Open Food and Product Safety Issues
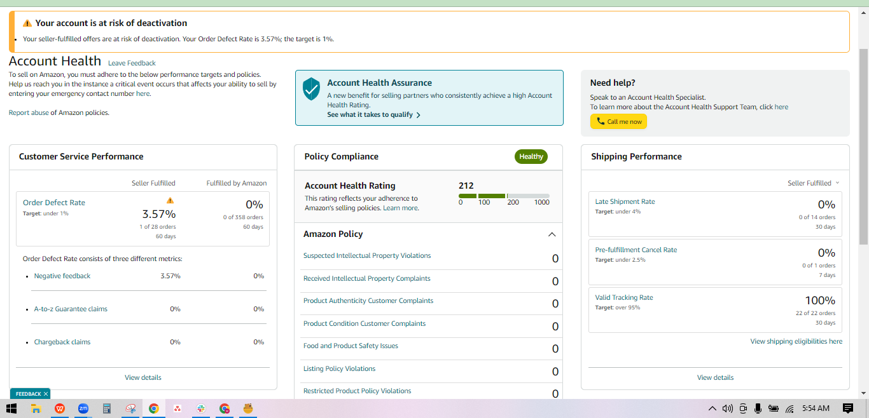The height and width of the screenshot is (418, 869). tap(351, 346)
